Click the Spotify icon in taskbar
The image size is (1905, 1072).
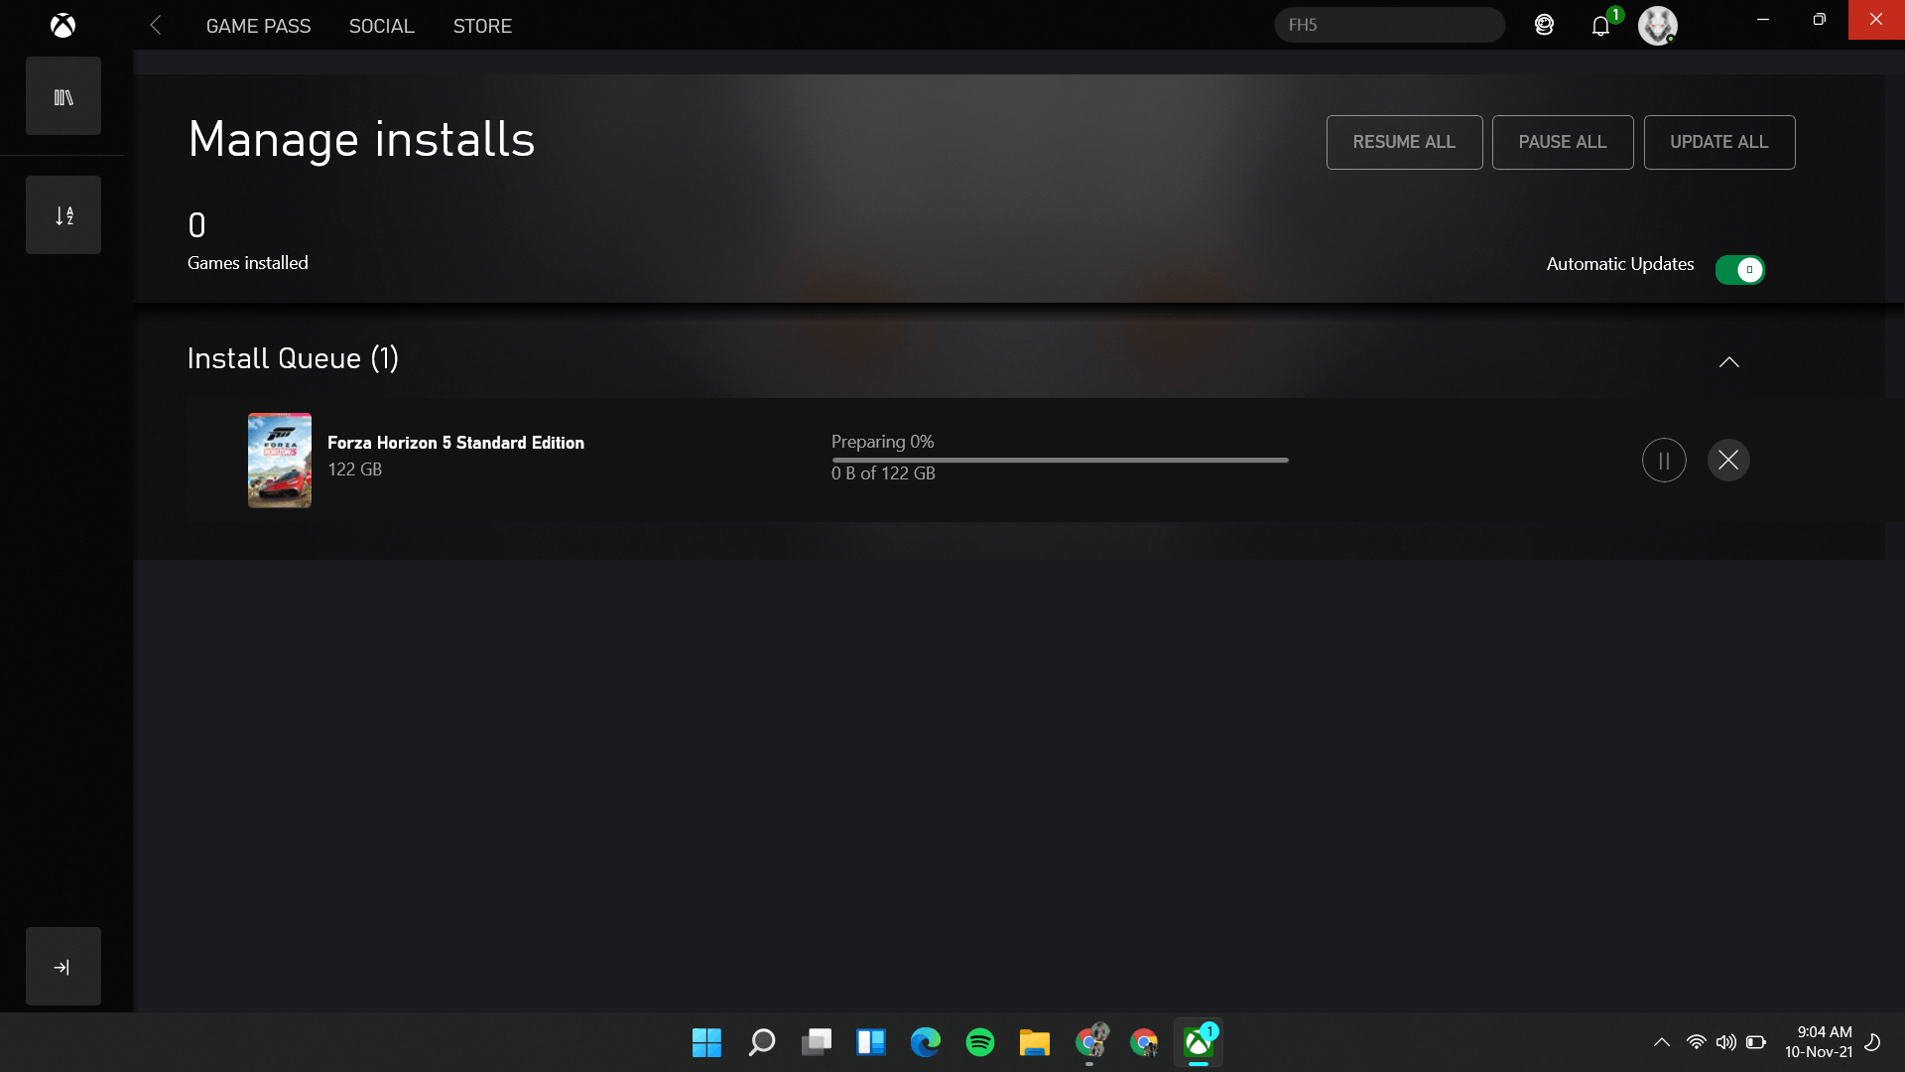pyautogui.click(x=980, y=1040)
